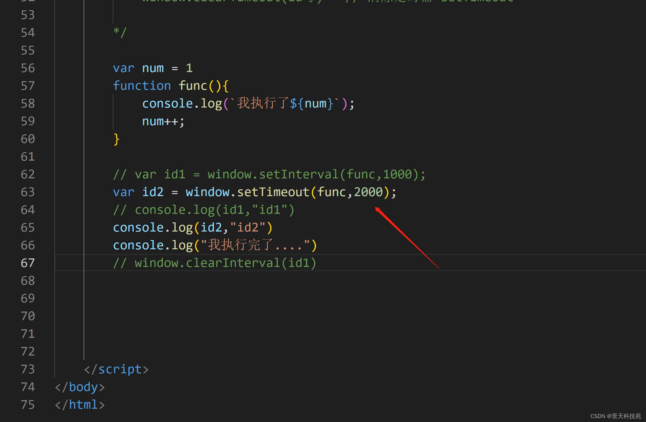Click the "id2" string on line 65

click(248, 228)
